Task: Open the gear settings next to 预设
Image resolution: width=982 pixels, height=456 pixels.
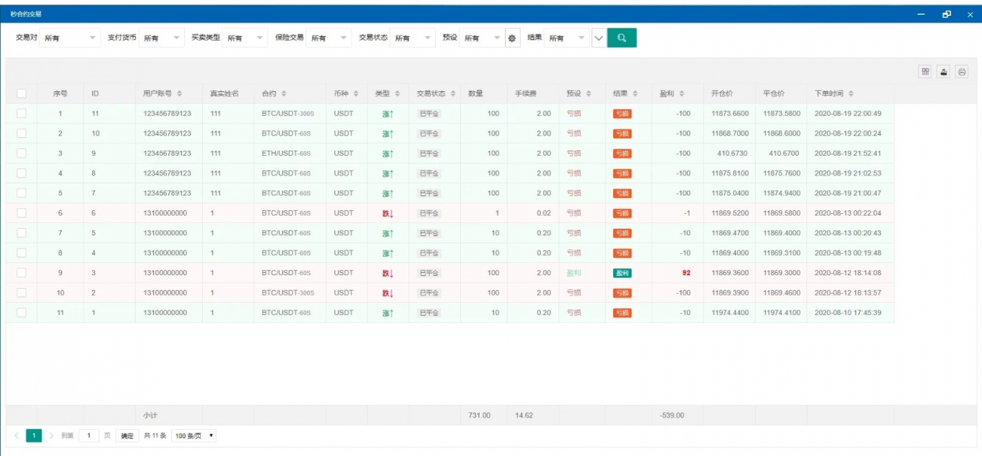Action: coord(512,38)
